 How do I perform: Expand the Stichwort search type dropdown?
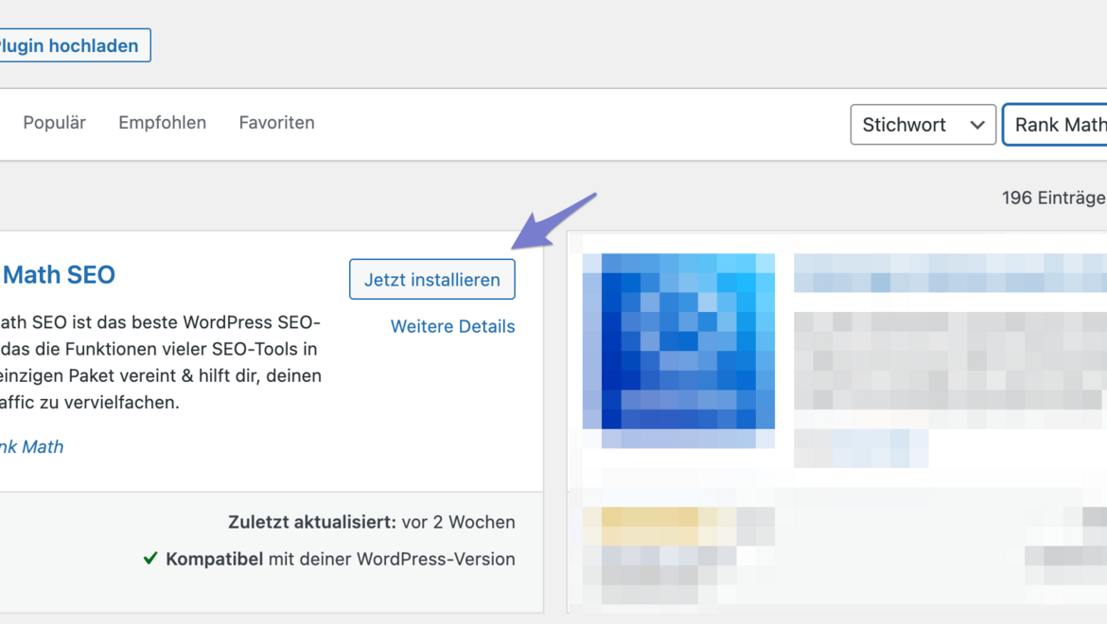pyautogui.click(x=922, y=125)
